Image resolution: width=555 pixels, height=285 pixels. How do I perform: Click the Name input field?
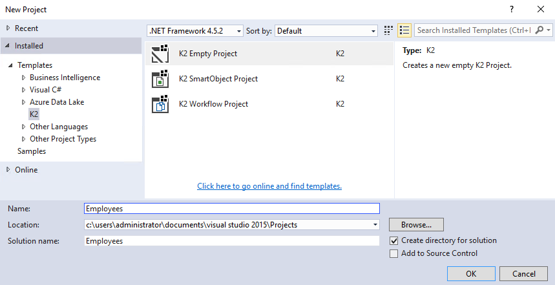[232, 209]
